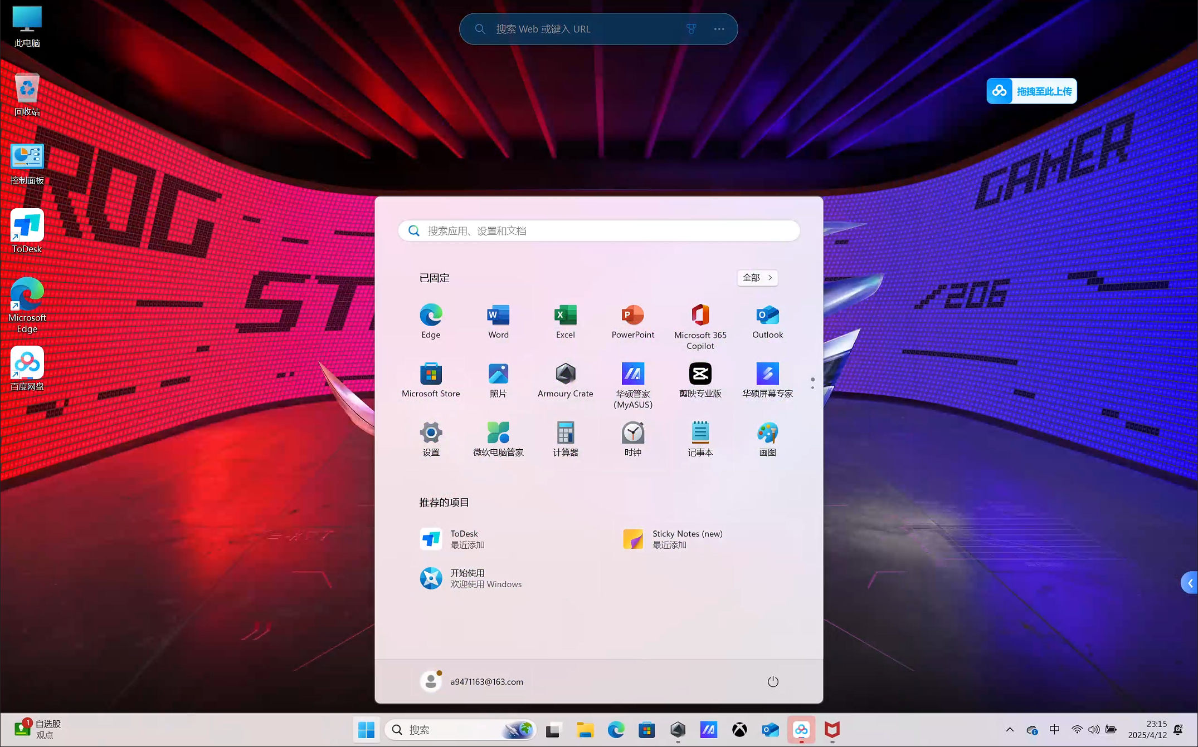Click the 搜索应用、设置和文档 search field
This screenshot has height=747, width=1198.
[x=599, y=230]
